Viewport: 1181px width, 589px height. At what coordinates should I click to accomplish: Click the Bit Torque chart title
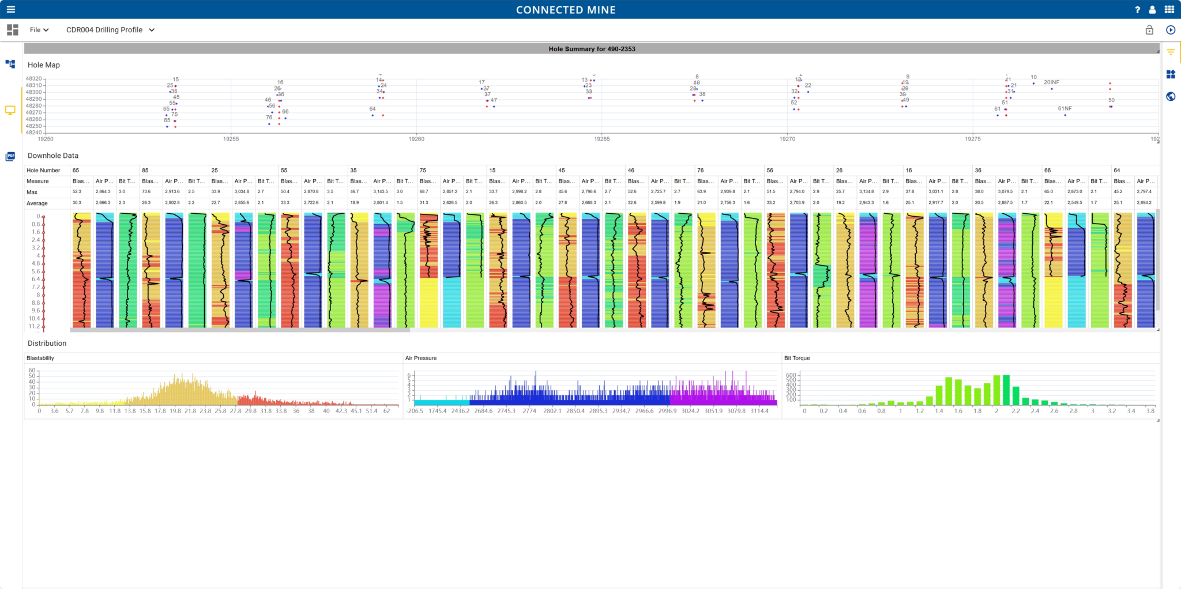pyautogui.click(x=797, y=358)
